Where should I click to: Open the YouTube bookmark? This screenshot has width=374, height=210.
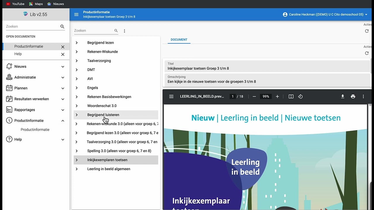tap(15, 4)
